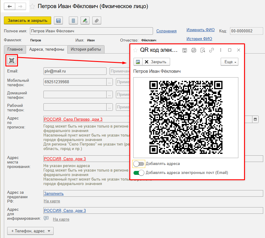Open the three-dot menu in QR window
The width and height of the screenshot is (265, 238).
(221, 50)
